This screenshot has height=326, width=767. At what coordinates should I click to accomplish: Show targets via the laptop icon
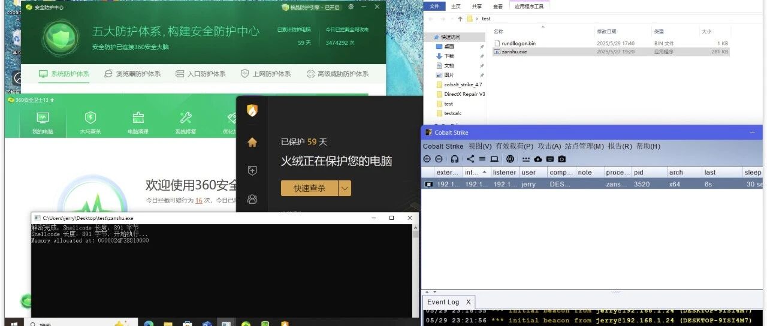(x=494, y=159)
